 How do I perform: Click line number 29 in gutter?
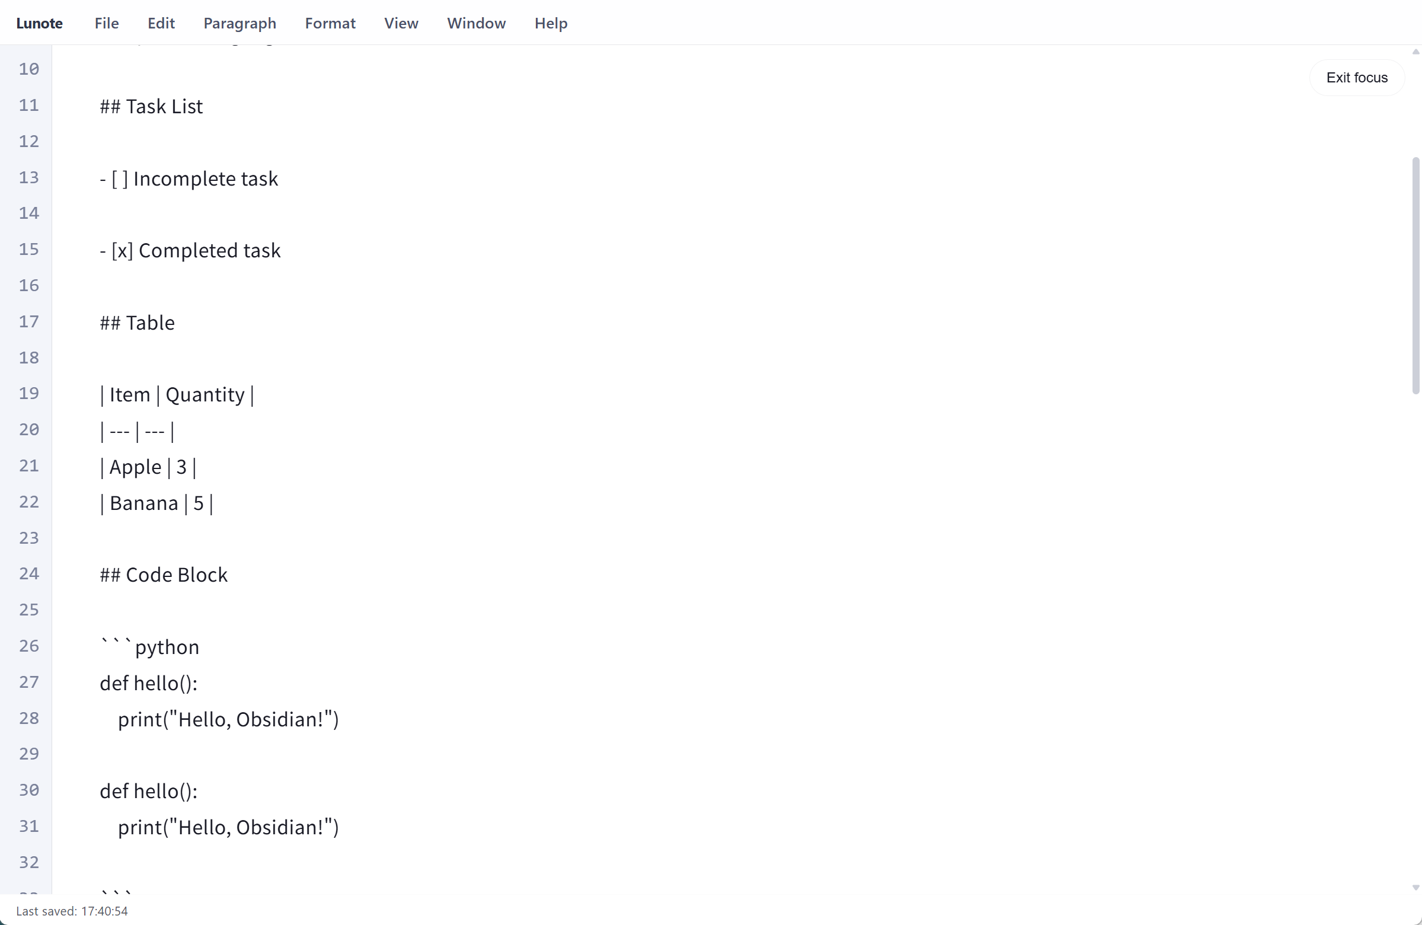tap(28, 754)
